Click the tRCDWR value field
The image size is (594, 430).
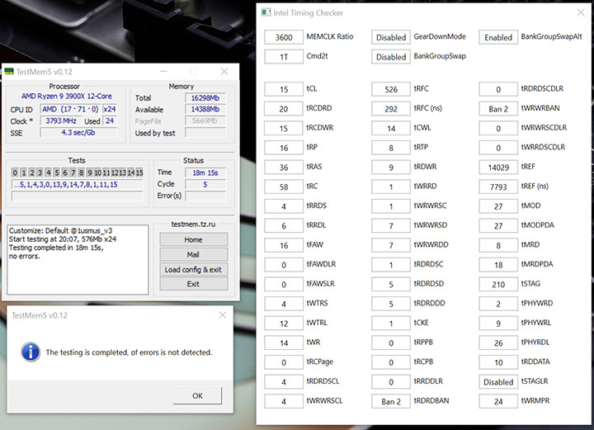[x=284, y=129]
